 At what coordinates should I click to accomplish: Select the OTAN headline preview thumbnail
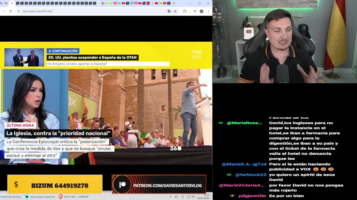coord(24,57)
